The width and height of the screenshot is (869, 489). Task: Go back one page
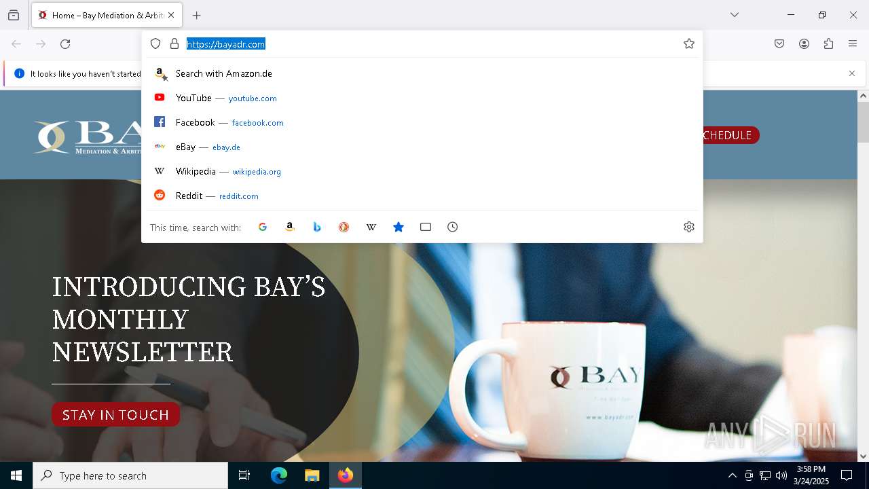click(16, 44)
